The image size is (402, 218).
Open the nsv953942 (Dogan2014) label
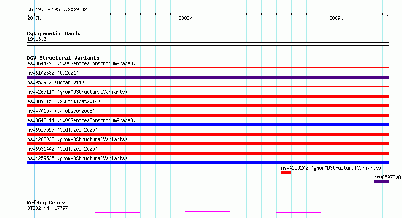click(x=56, y=82)
